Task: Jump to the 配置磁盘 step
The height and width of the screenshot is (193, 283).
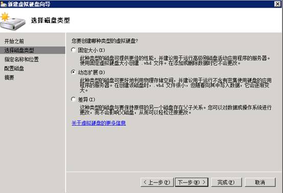Action: pos(14,68)
